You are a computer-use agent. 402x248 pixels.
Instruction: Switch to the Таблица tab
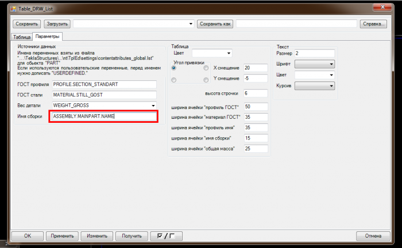(22, 37)
